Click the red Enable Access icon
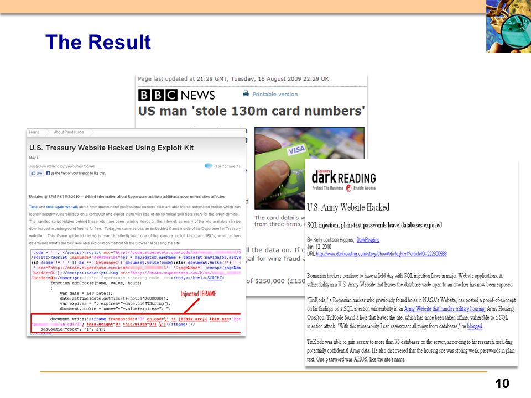Viewport: 531px width, 398px height. pos(349,188)
